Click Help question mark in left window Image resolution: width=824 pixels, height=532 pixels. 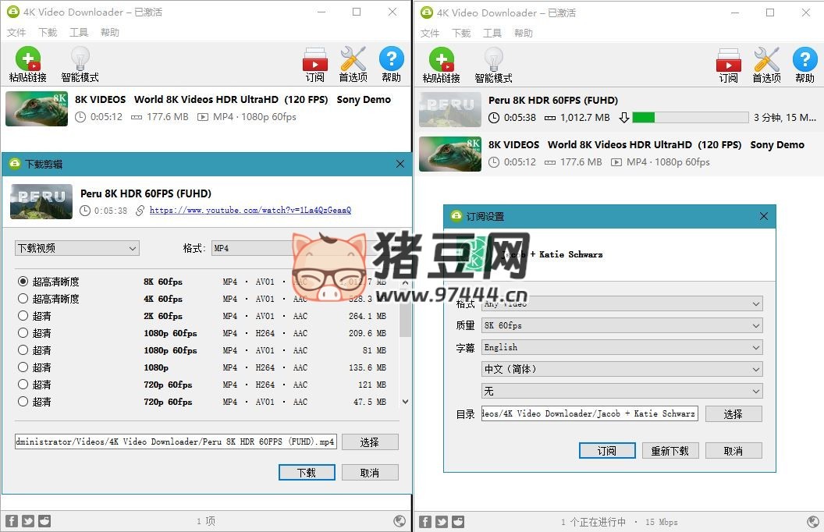pyautogui.click(x=391, y=61)
